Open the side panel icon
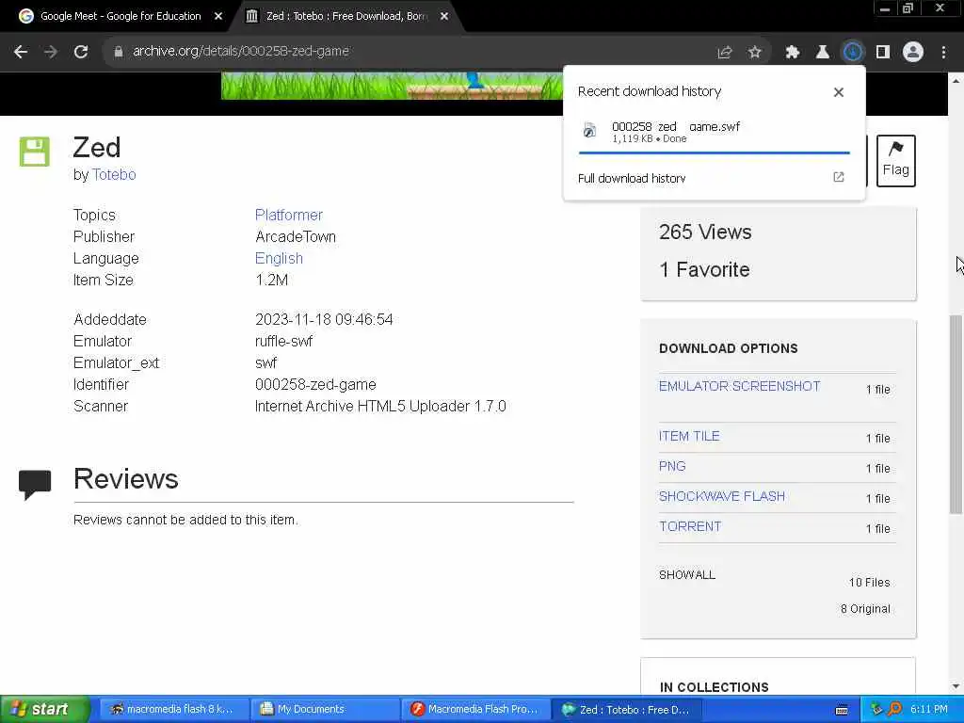 coord(883,53)
